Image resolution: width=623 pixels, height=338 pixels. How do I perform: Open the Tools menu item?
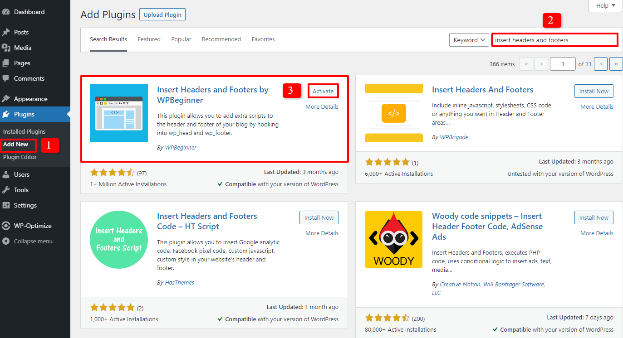35,190
